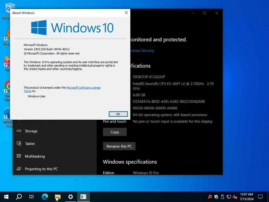Select product ID 00330-80000-00000-AA816

[155, 108]
